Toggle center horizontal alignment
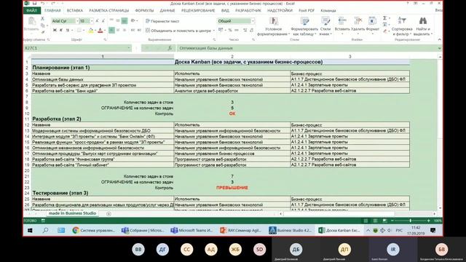Screen dimensions: 466x262 [x=118, y=31]
